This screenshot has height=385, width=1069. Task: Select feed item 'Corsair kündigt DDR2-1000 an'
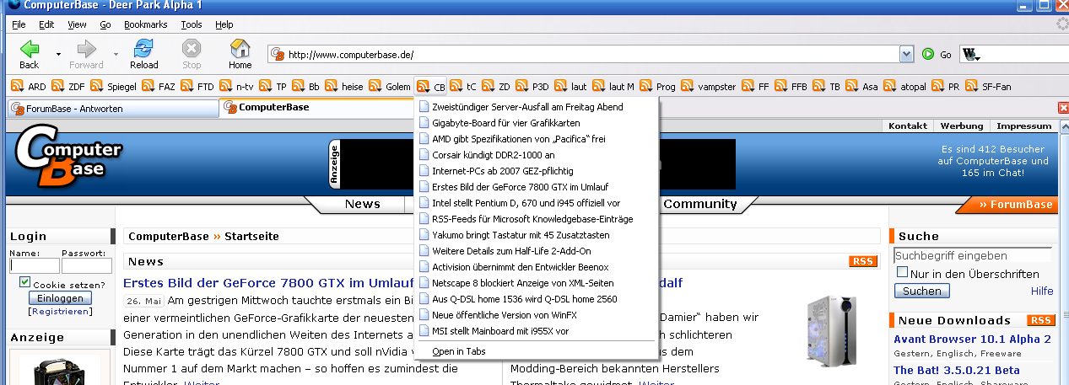click(x=536, y=155)
